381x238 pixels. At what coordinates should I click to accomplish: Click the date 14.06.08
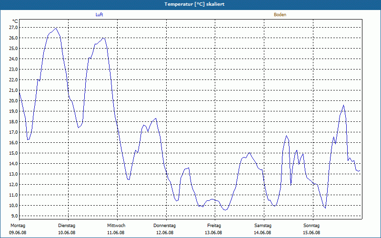tap(262, 233)
